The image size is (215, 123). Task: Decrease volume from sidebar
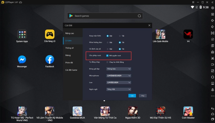pos(212,27)
